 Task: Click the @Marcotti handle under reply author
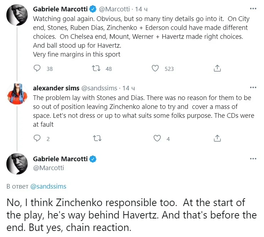coord(48,168)
